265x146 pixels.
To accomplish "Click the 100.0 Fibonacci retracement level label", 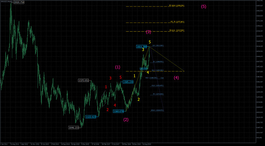I will (158, 110).
